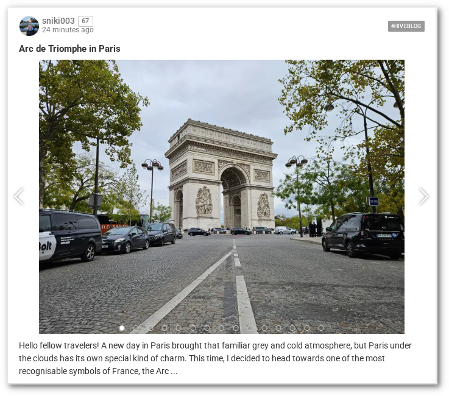
Task: Jump to the twelfth carousel dot
Action: [x=278, y=328]
